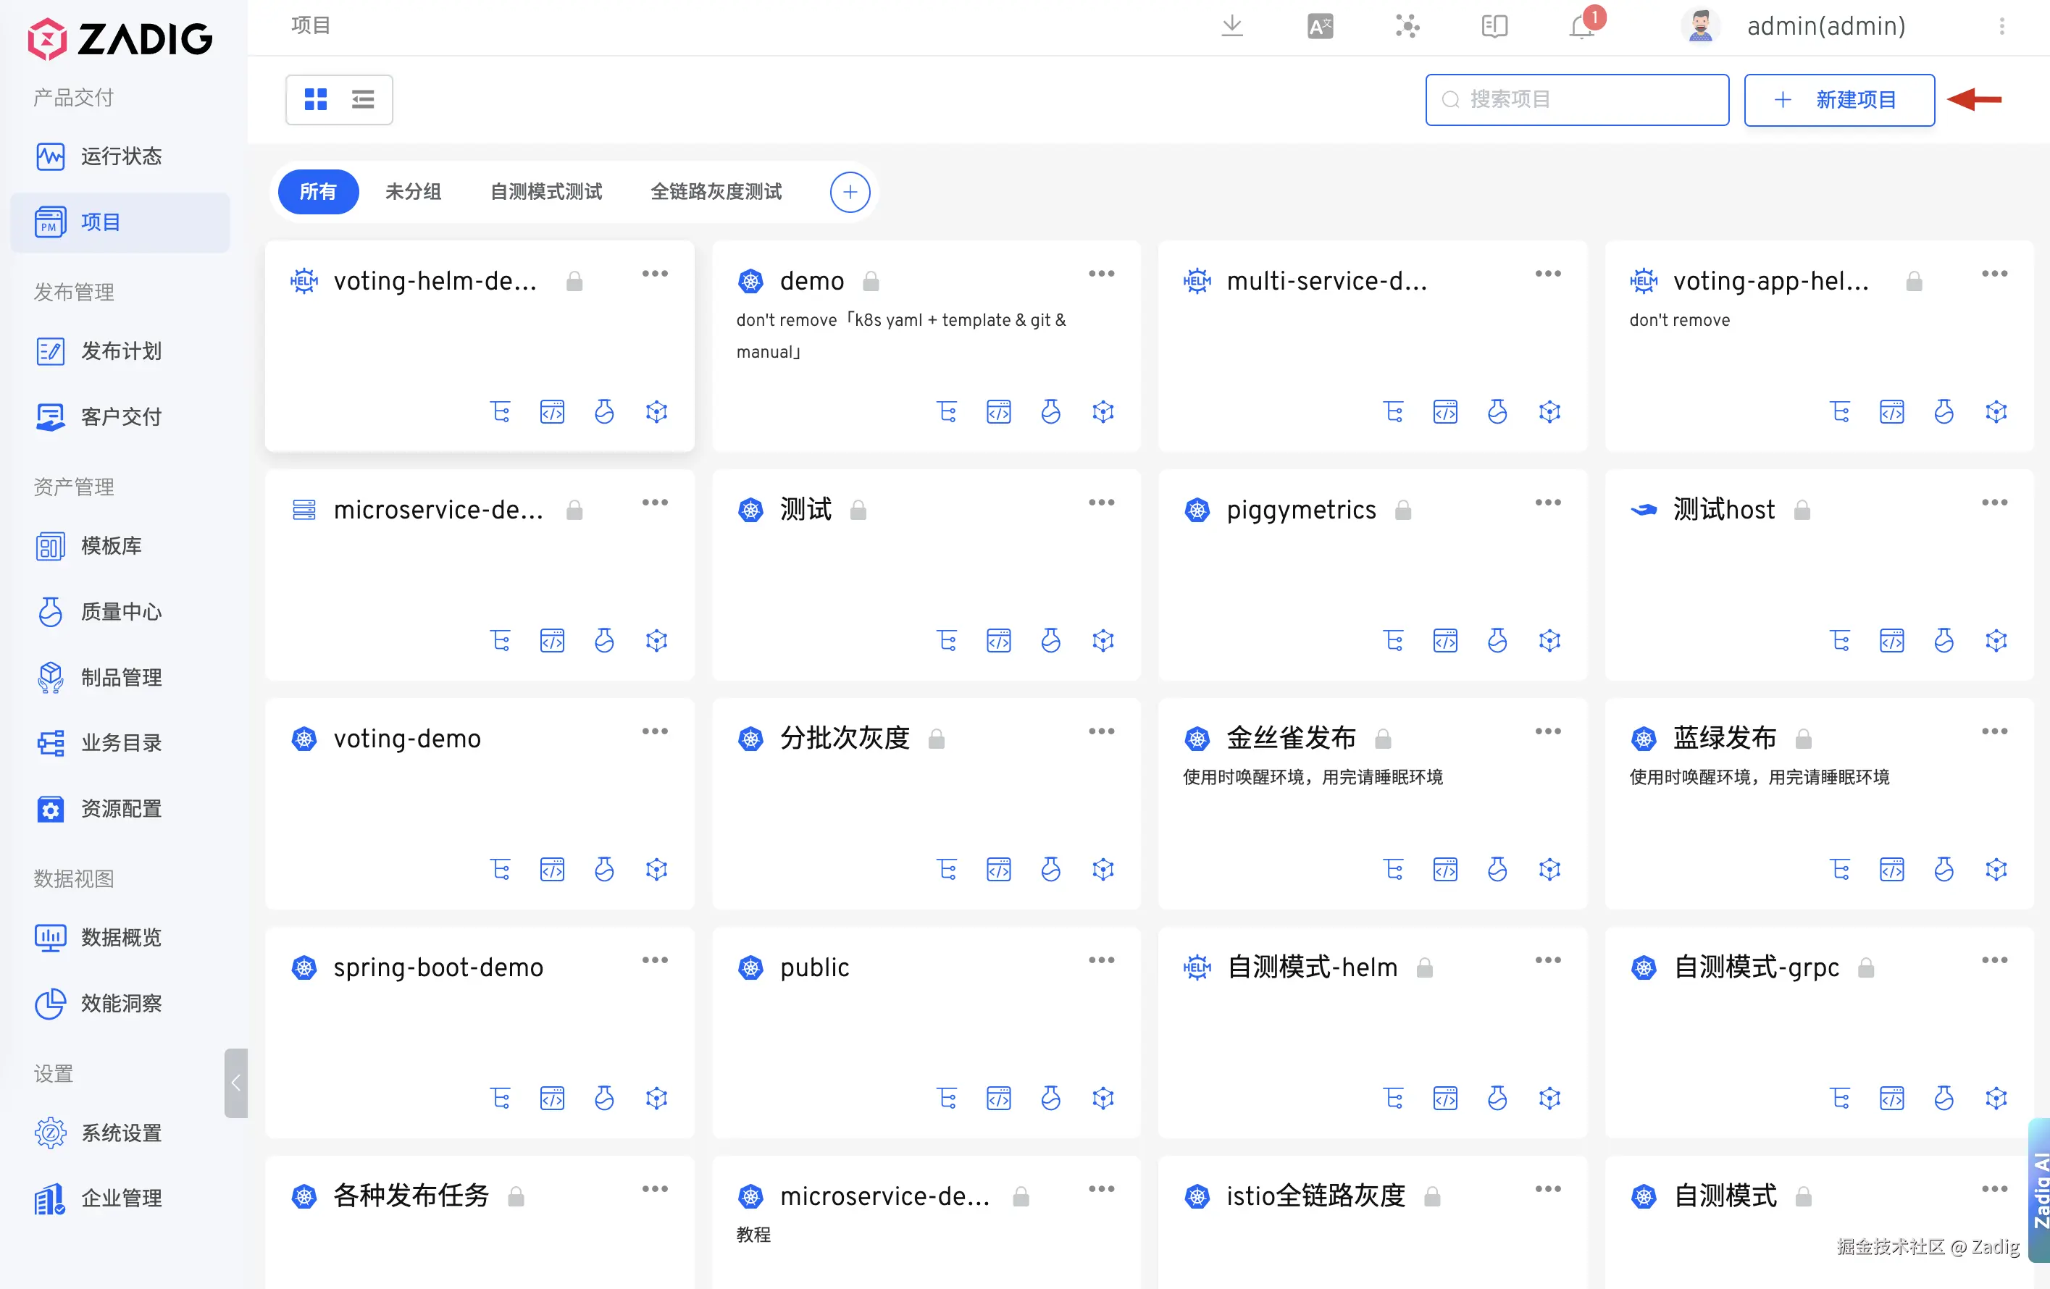Open 质量中心 in the sidebar

click(x=121, y=611)
